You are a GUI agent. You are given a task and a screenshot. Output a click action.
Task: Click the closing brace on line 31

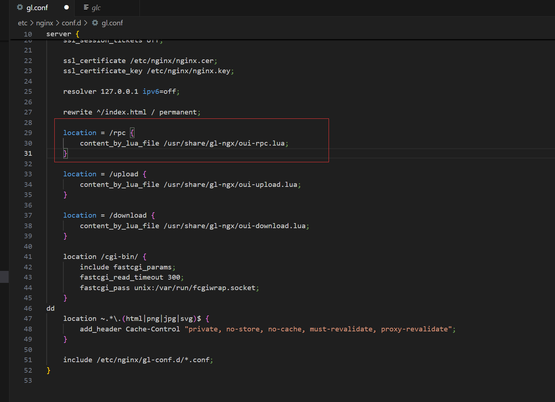click(65, 154)
